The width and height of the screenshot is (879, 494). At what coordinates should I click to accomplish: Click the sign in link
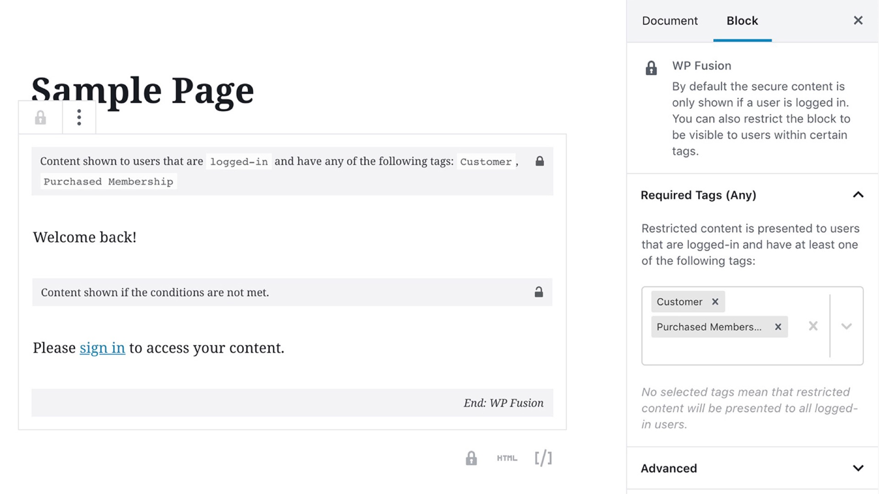coord(102,348)
